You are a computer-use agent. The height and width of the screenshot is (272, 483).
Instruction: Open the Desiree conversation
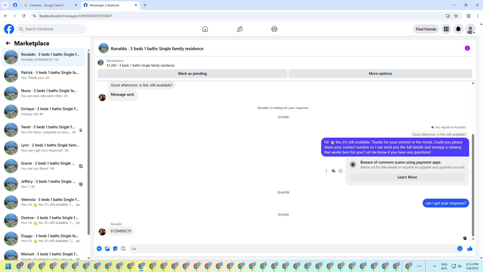[x=44, y=221]
